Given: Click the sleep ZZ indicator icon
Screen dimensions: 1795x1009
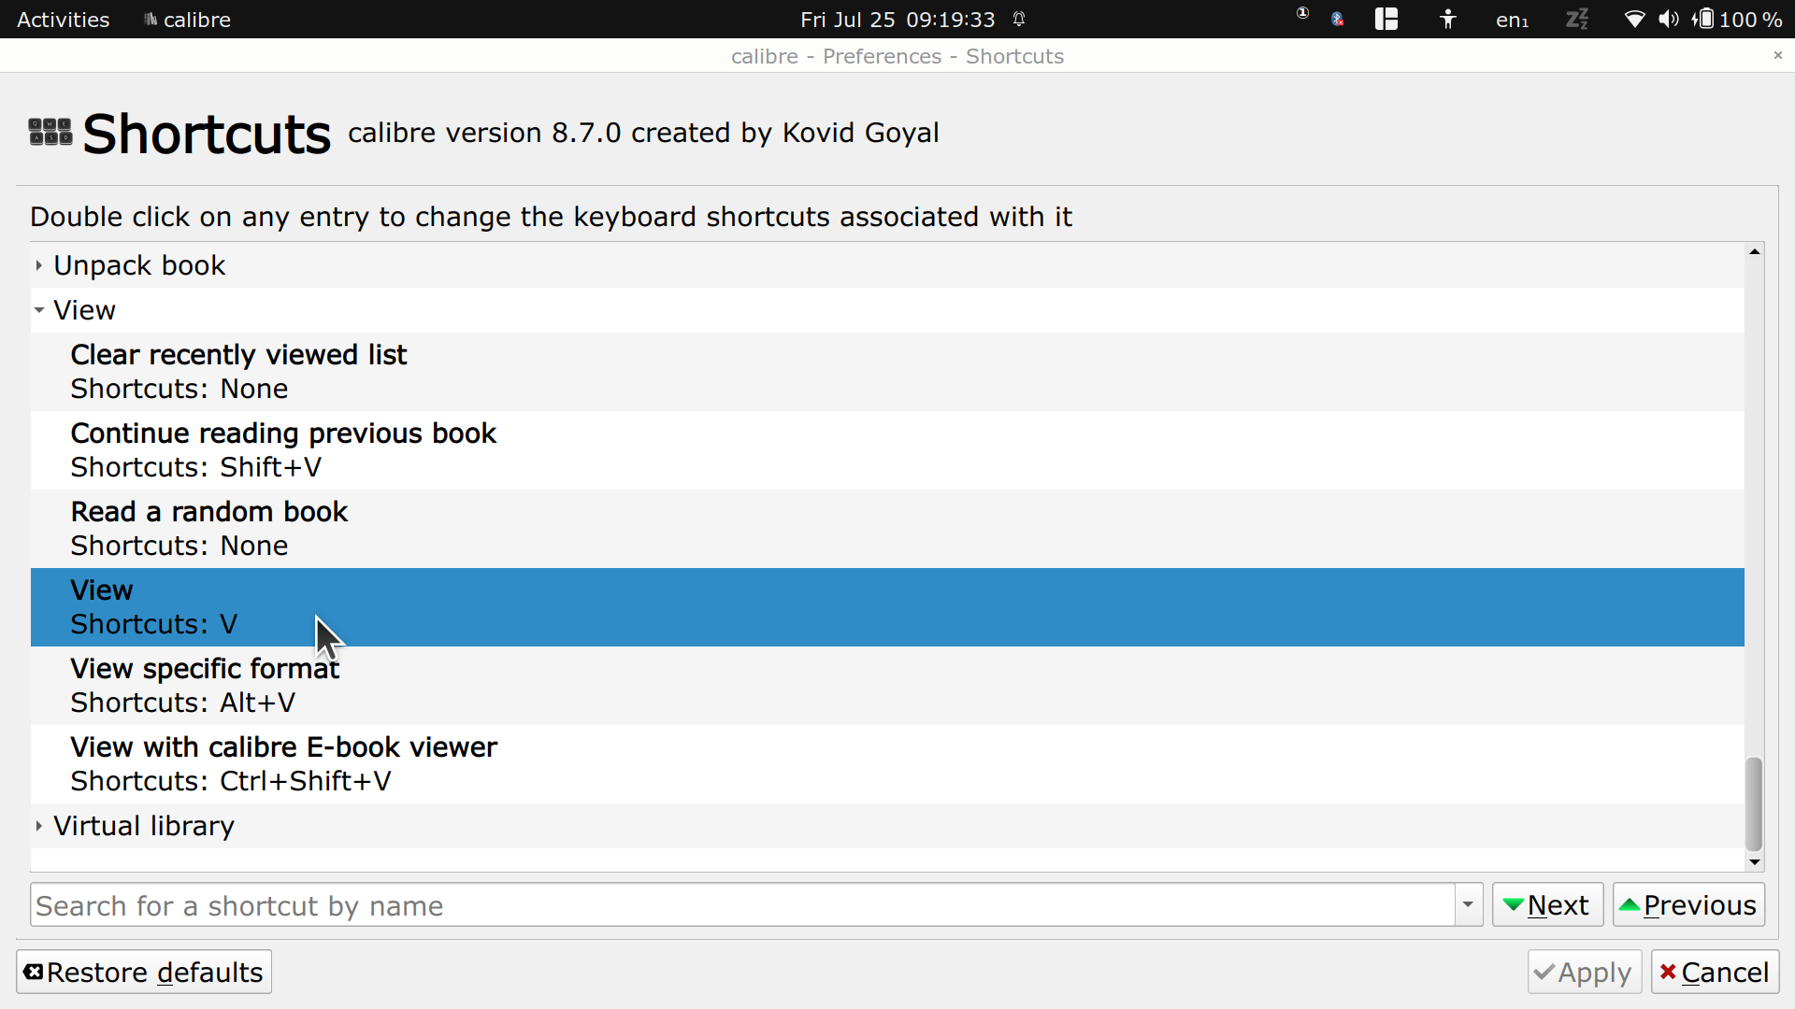Looking at the screenshot, I should pos(1577,20).
